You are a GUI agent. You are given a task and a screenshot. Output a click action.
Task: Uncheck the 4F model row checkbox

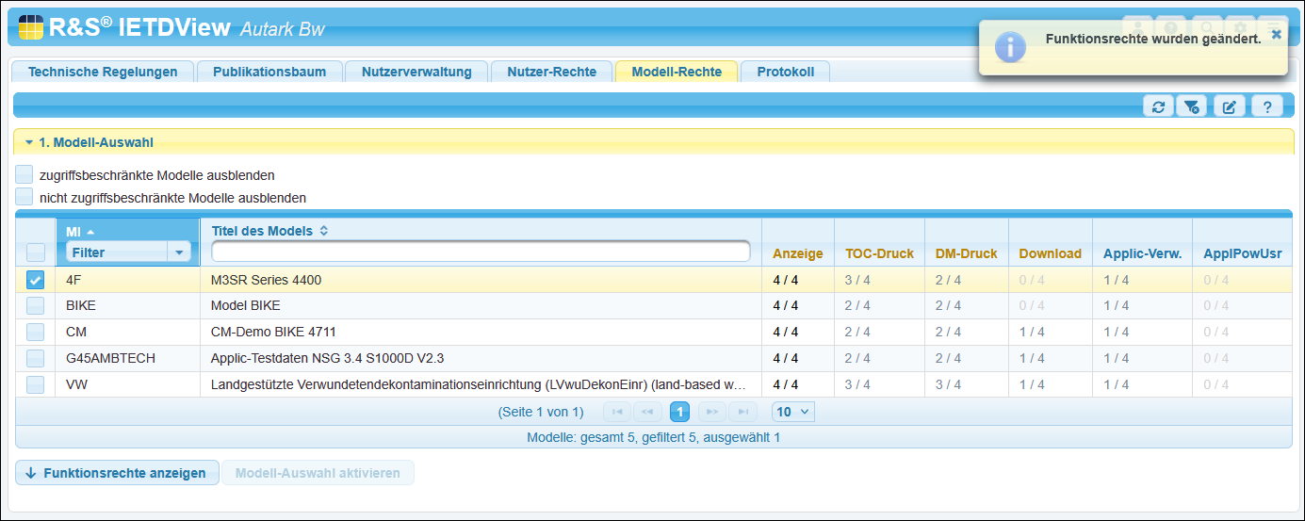click(x=35, y=280)
